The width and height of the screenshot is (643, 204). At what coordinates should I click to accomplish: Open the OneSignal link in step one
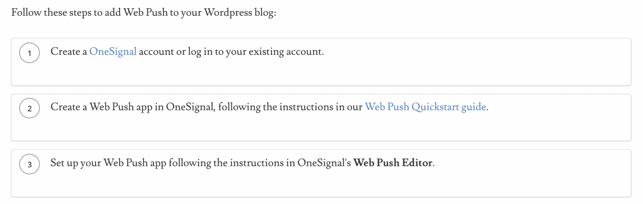pos(113,52)
